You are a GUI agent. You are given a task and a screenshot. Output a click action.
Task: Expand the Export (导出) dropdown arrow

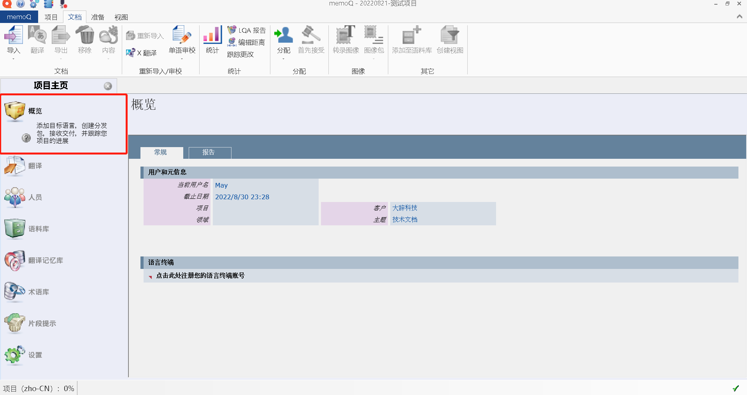(x=61, y=59)
